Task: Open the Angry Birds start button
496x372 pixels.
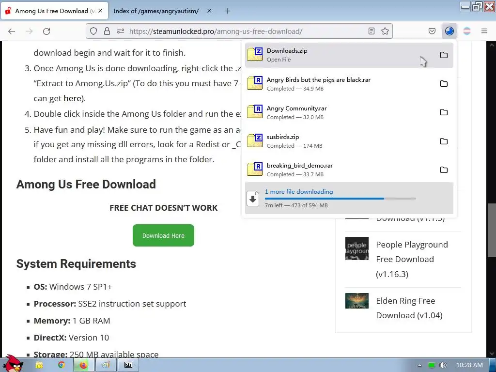Action: [x=13, y=363]
